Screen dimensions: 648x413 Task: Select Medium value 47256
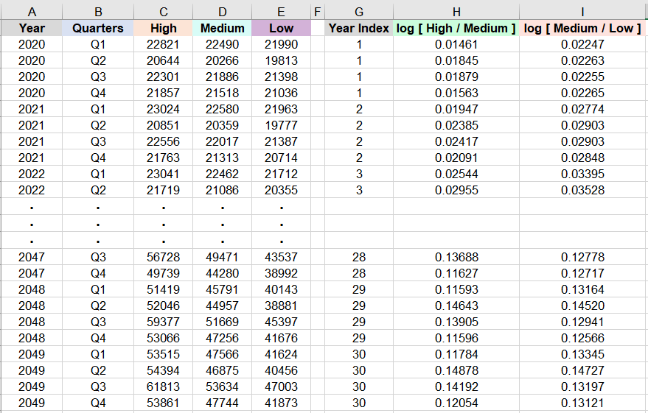point(223,338)
